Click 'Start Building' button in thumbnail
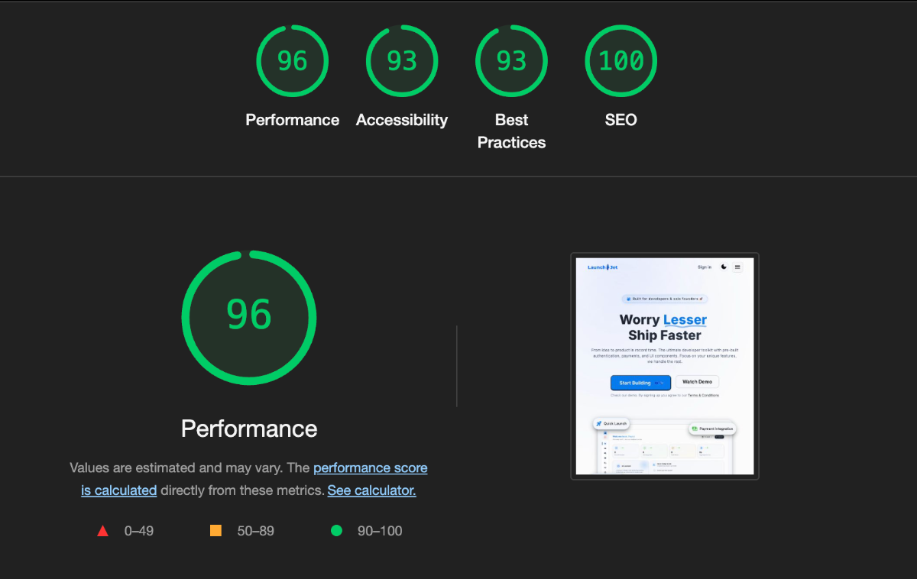Image resolution: width=917 pixels, height=579 pixels. [640, 383]
